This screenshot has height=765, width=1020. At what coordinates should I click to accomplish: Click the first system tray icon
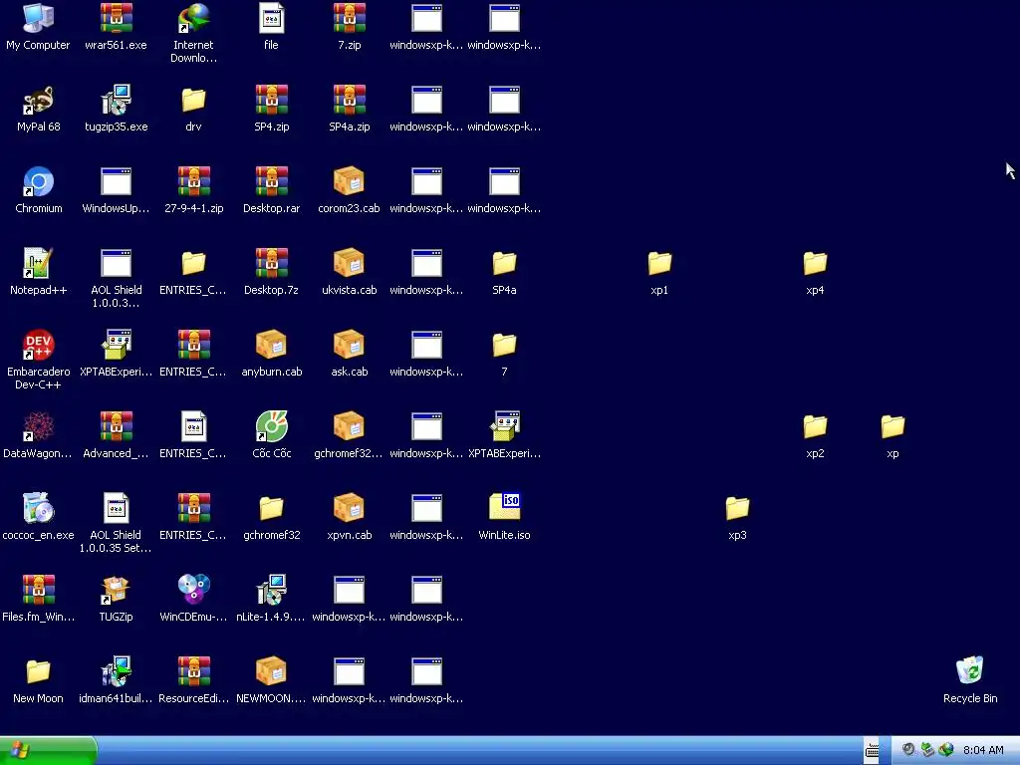pyautogui.click(x=908, y=750)
